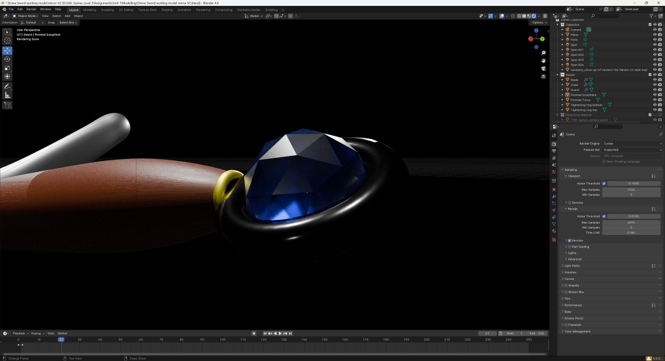Click the Add Cube tool icon

coord(7,105)
